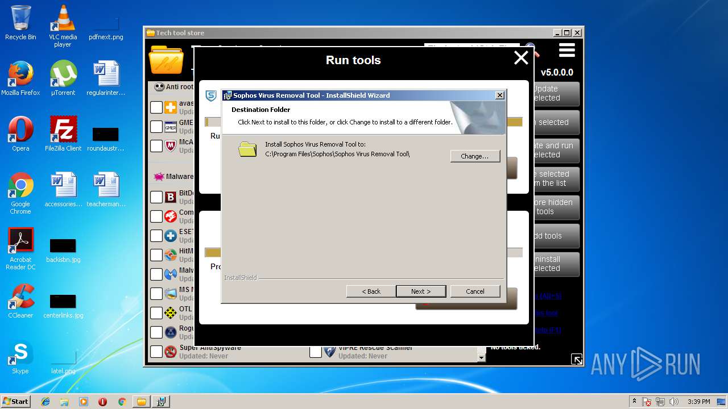Tick the avast checkbox in Anti rootkit list
The width and height of the screenshot is (728, 409).
[x=156, y=107]
